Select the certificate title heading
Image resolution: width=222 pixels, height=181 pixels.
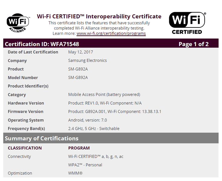pos(99,16)
